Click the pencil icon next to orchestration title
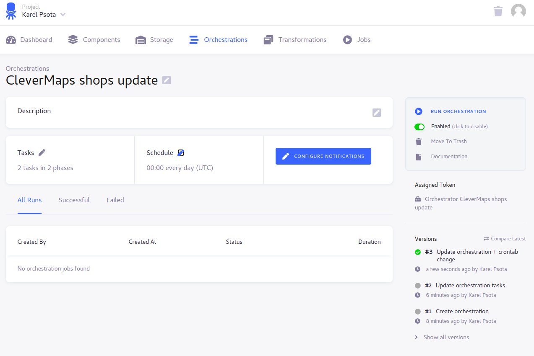The height and width of the screenshot is (356, 534). click(167, 80)
